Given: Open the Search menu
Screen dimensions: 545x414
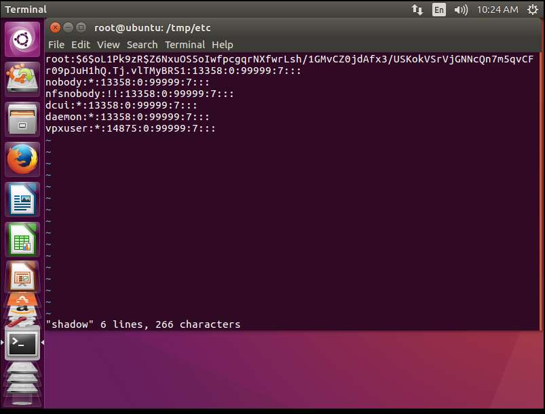Looking at the screenshot, I should coord(142,45).
